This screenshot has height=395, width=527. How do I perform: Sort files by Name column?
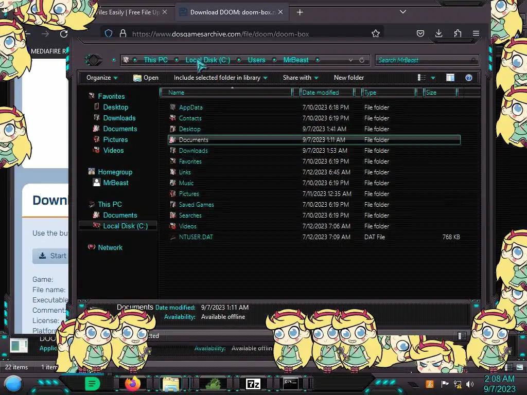tap(227, 93)
